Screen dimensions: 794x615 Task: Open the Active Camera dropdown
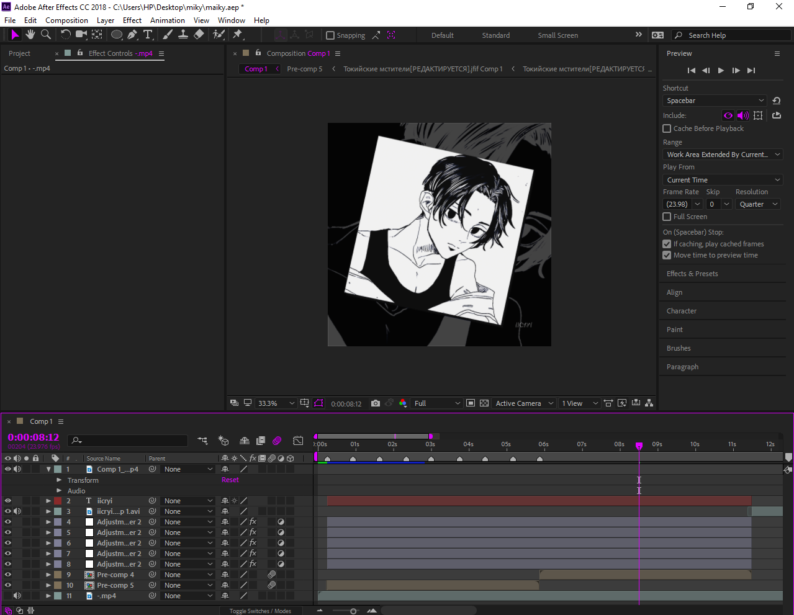(524, 403)
